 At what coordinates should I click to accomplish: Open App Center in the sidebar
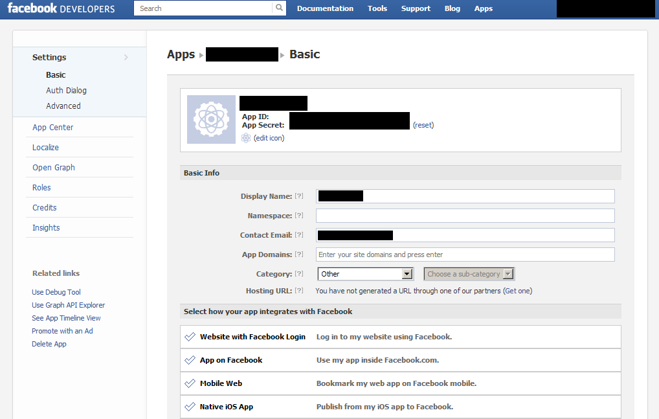[53, 128]
